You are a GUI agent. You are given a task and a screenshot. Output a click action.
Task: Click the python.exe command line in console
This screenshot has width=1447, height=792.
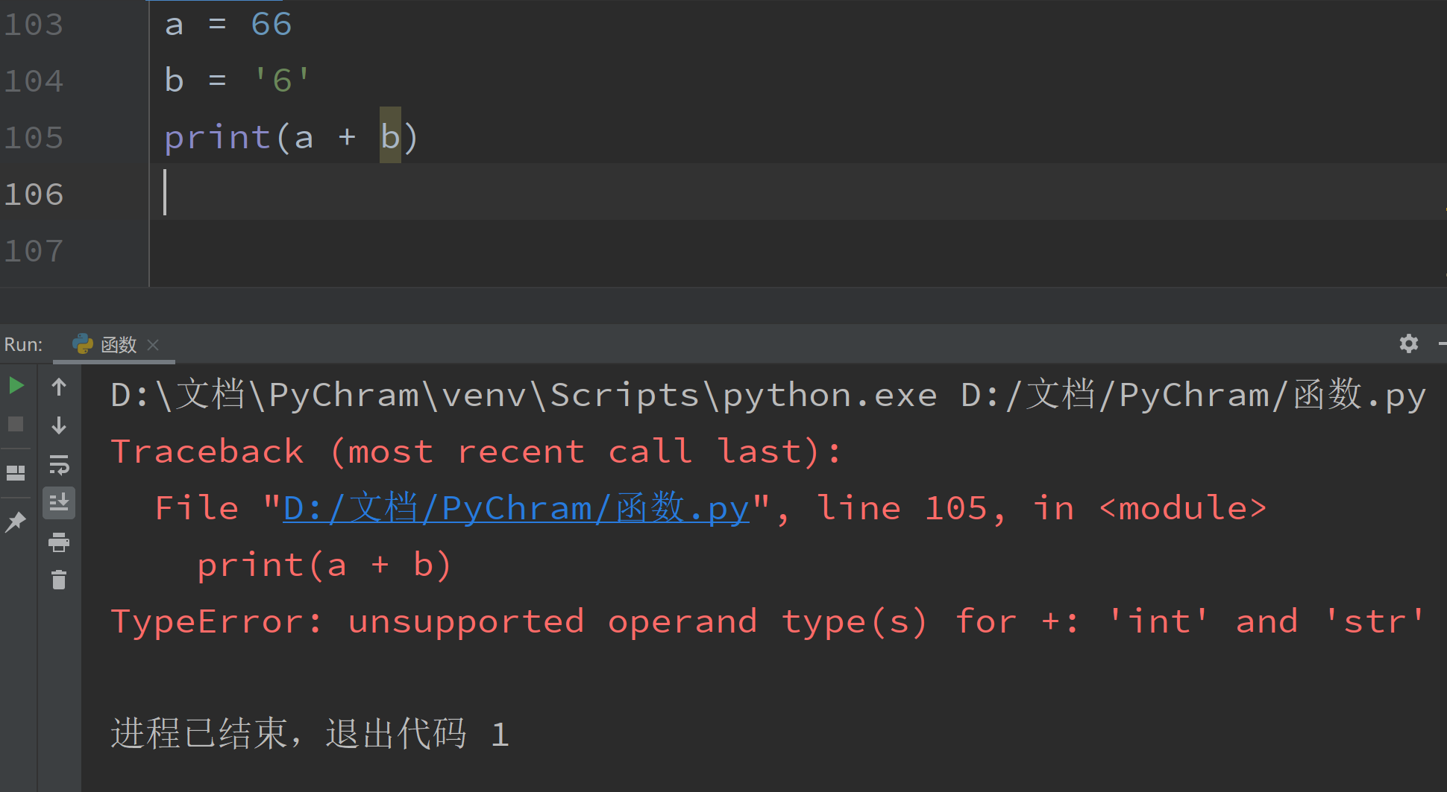[x=768, y=395]
